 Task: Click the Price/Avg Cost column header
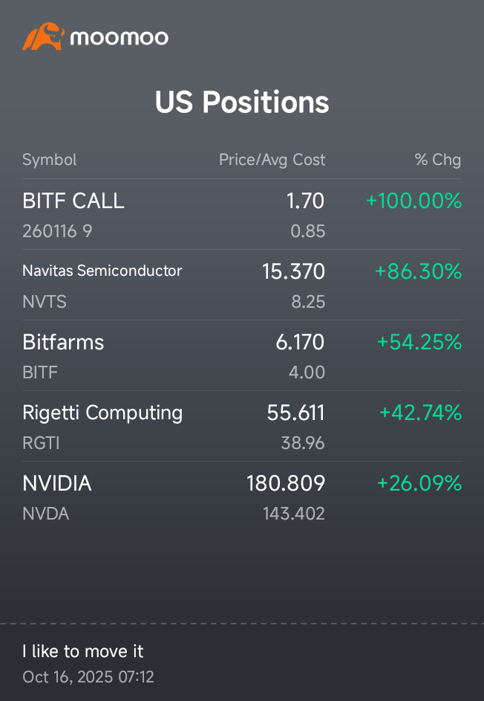tap(272, 160)
